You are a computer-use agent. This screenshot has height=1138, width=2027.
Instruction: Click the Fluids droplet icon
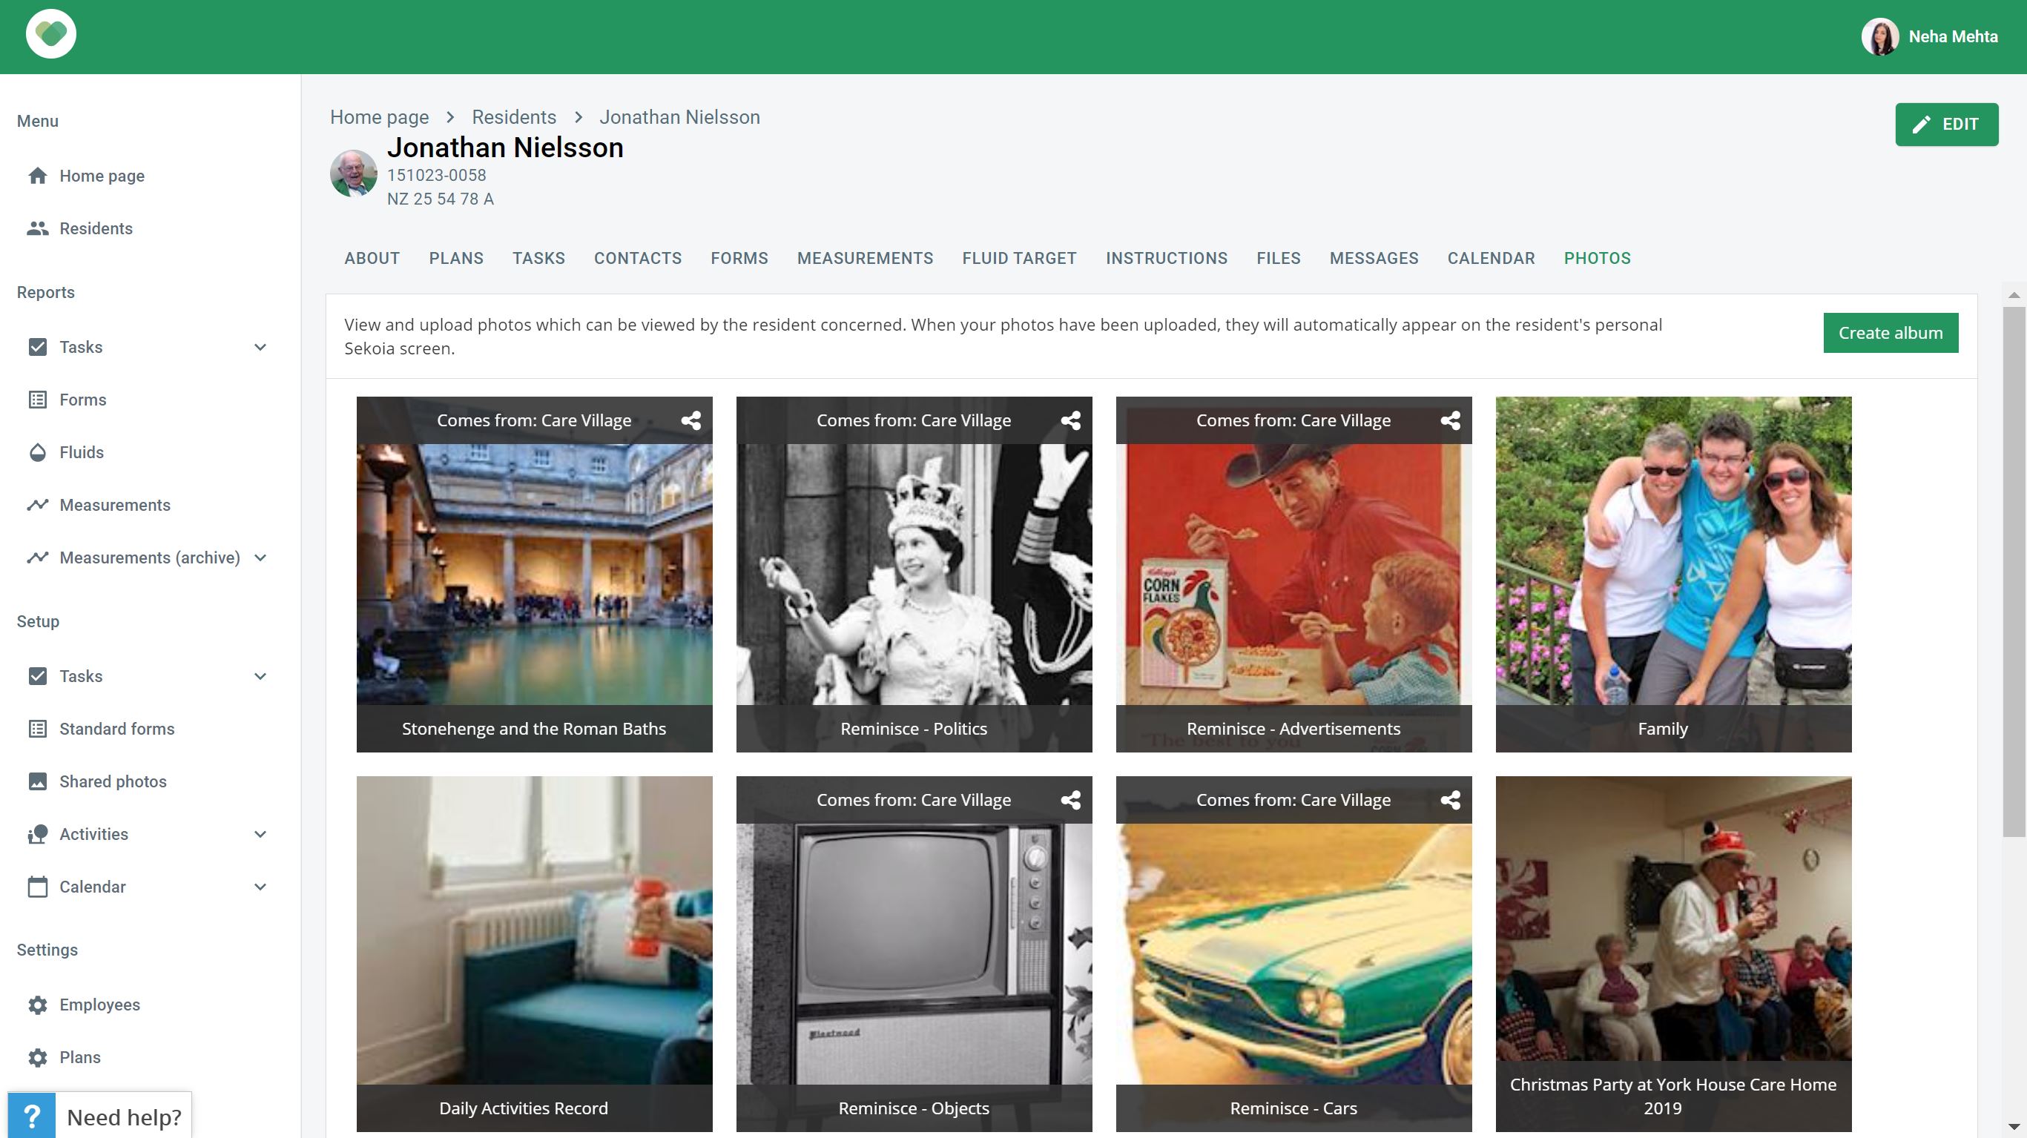[37, 452]
